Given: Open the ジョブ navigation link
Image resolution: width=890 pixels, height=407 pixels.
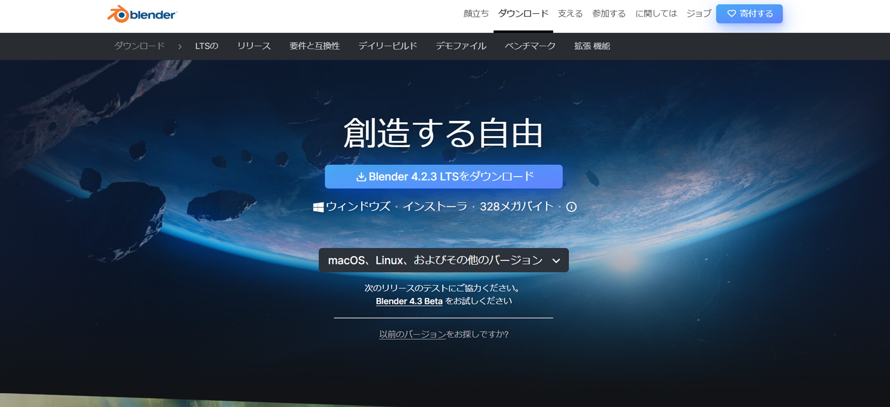Looking at the screenshot, I should point(699,14).
